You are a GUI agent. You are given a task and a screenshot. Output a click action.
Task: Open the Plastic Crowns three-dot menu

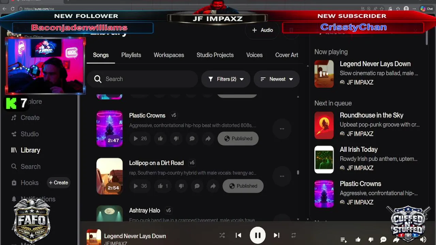coord(282,129)
